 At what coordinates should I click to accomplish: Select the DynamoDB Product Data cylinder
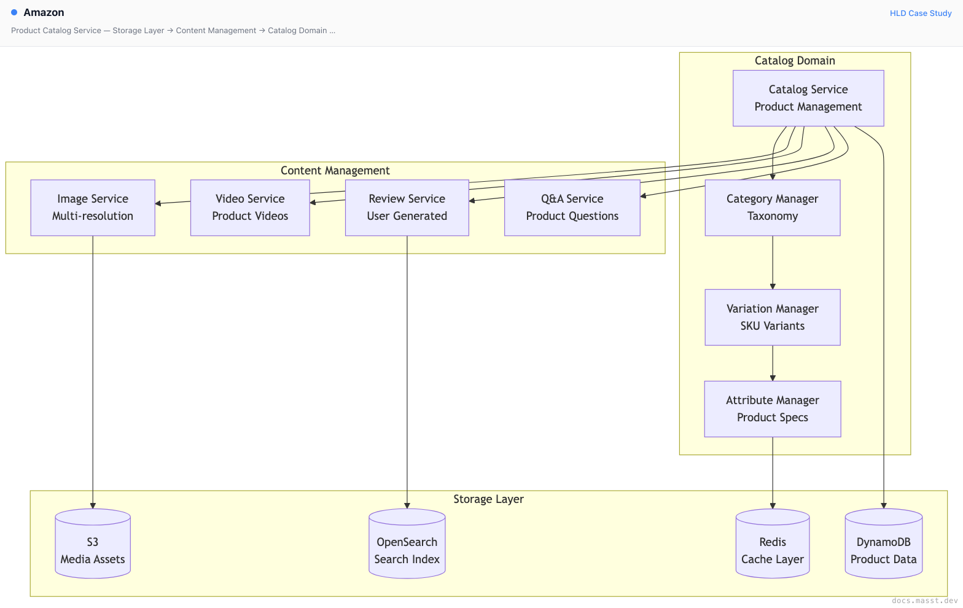click(x=884, y=544)
